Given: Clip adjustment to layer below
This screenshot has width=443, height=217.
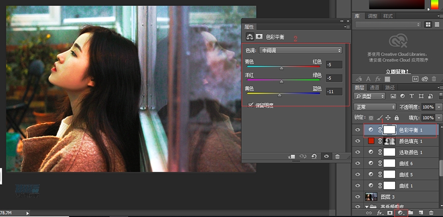Looking at the screenshot, I should click(292, 157).
